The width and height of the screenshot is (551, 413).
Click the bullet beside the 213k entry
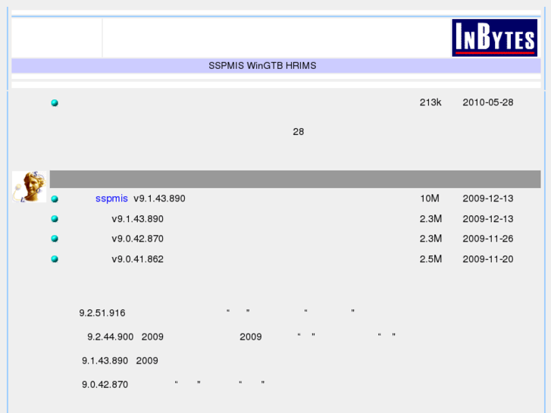click(55, 102)
